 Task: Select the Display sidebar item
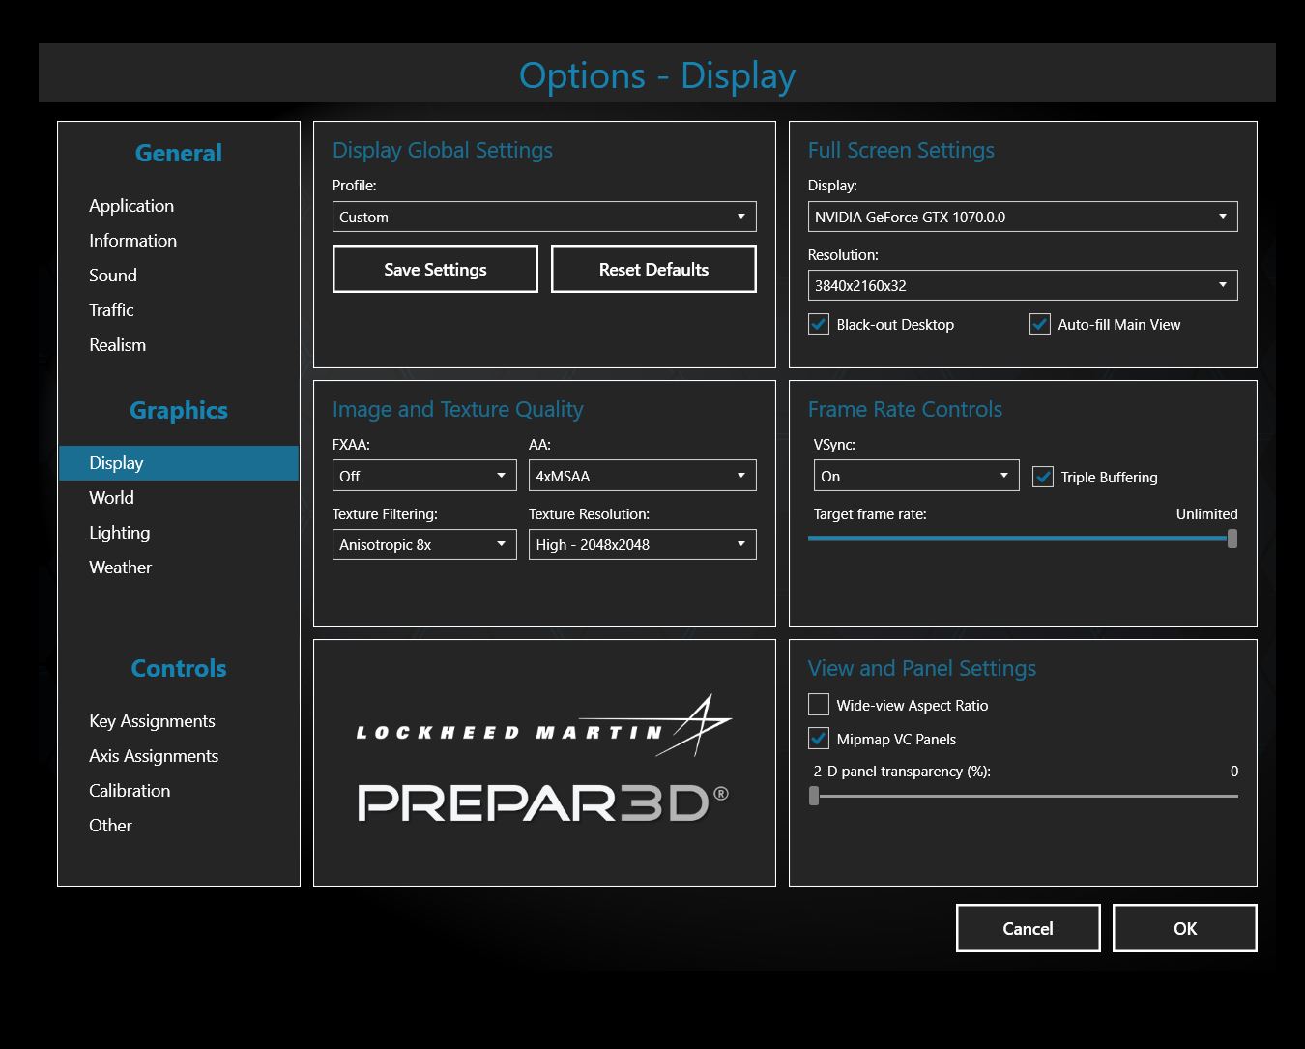click(179, 463)
